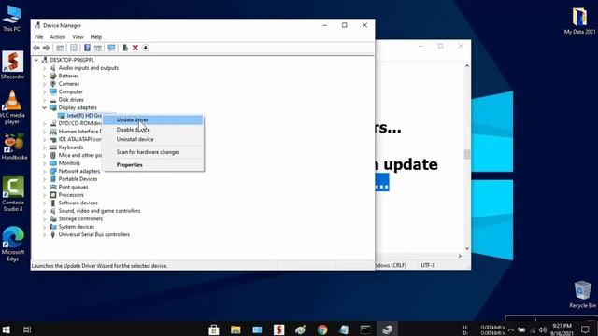This screenshot has width=598, height=336.
Task: Open File Explorer from the taskbar
Action: click(x=235, y=329)
